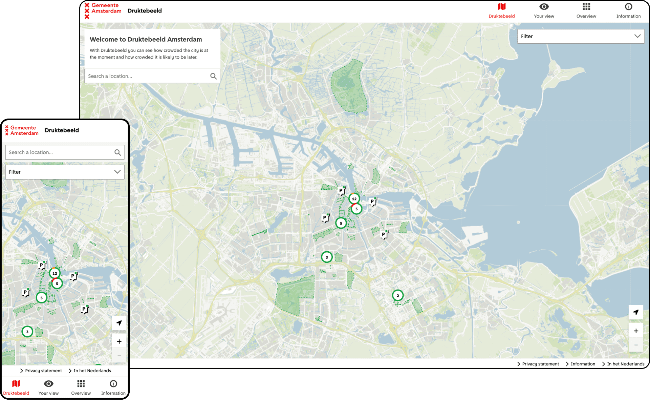Click the mobile map locate-me arrow
The height and width of the screenshot is (400, 650).
[119, 323]
